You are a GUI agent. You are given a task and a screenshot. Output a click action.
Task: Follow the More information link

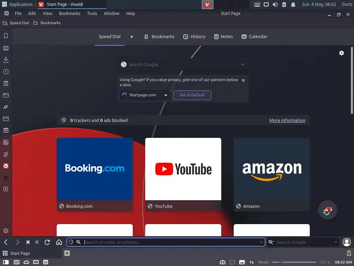[x=287, y=120]
